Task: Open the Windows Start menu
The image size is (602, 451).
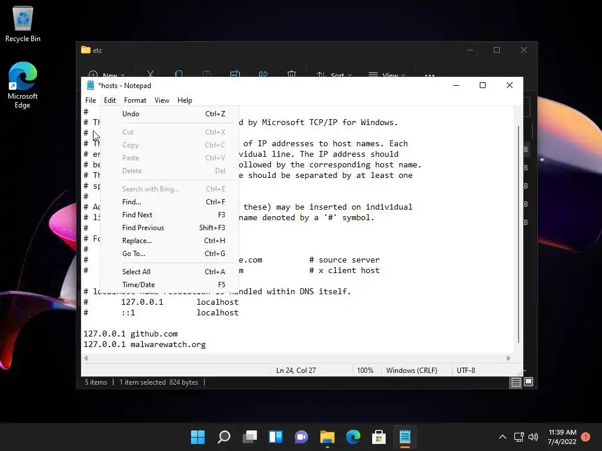Action: 198,437
